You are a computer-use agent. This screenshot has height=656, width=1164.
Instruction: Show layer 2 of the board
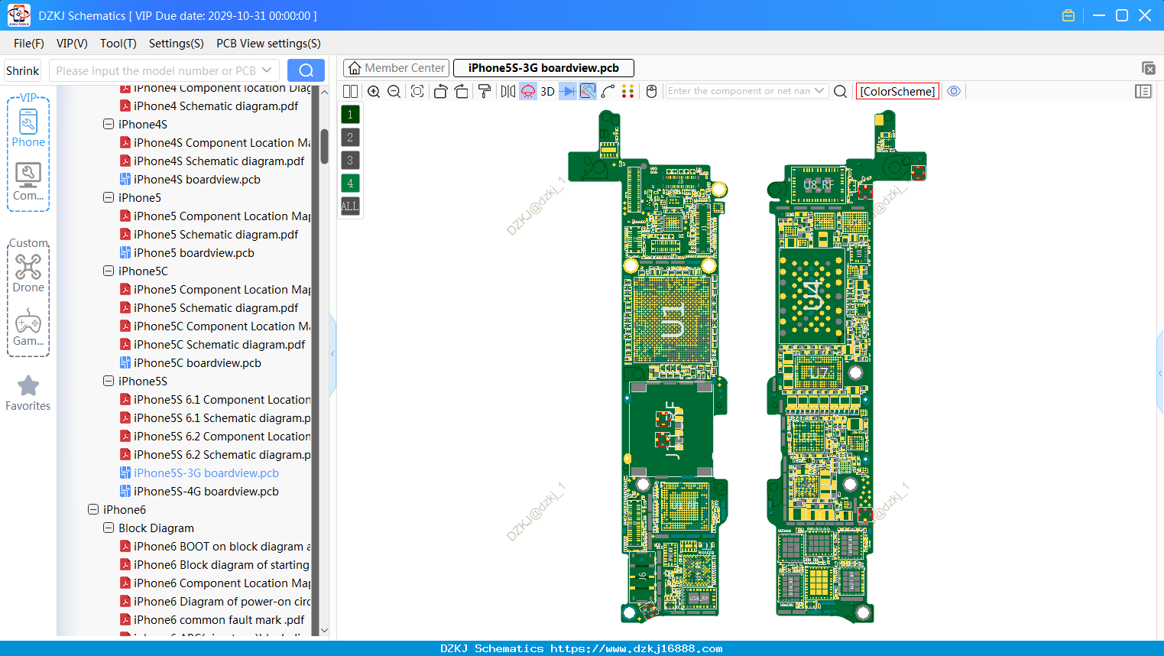tap(350, 138)
